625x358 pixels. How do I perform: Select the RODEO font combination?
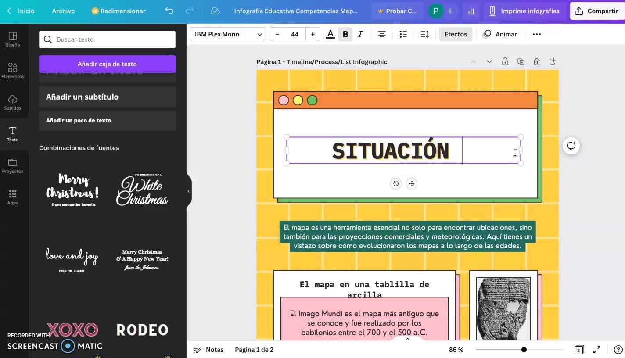(x=142, y=329)
